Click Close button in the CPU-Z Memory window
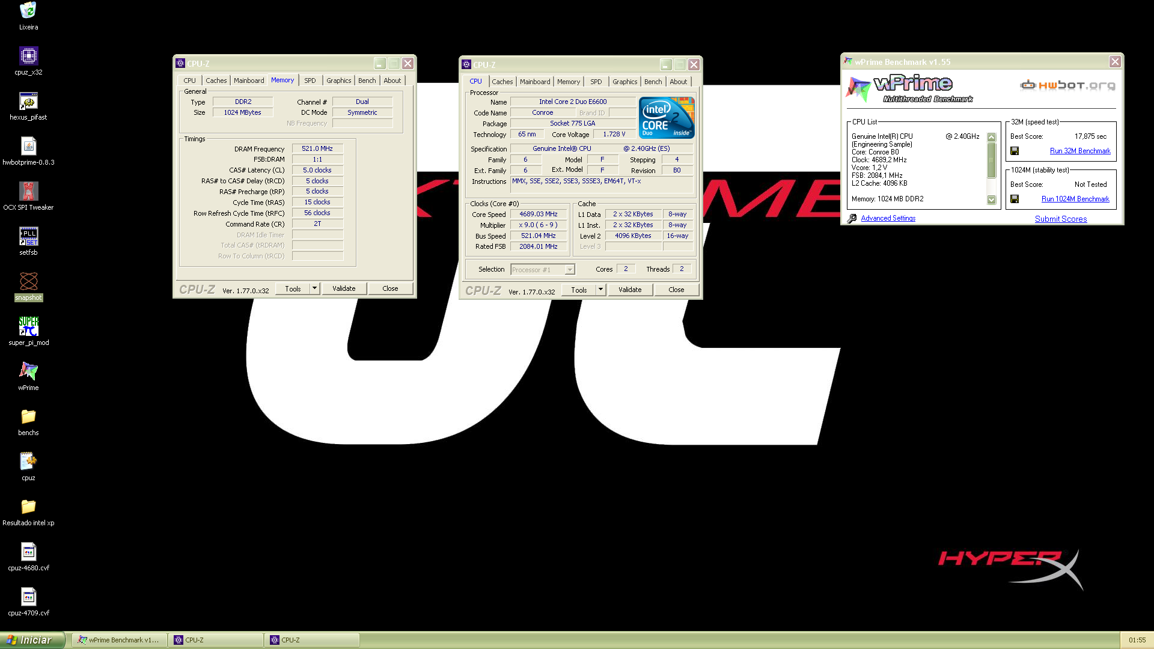Screen dimensions: 1154x649 point(390,288)
